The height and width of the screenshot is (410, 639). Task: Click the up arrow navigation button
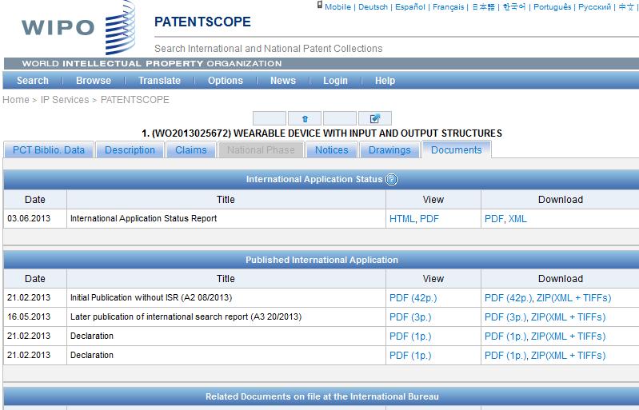[x=305, y=118]
